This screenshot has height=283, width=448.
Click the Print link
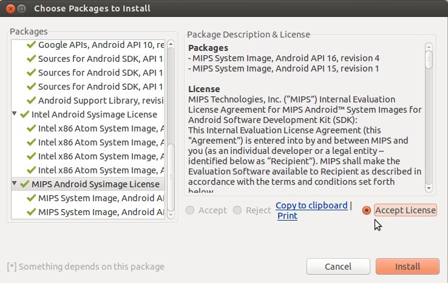coord(287,216)
